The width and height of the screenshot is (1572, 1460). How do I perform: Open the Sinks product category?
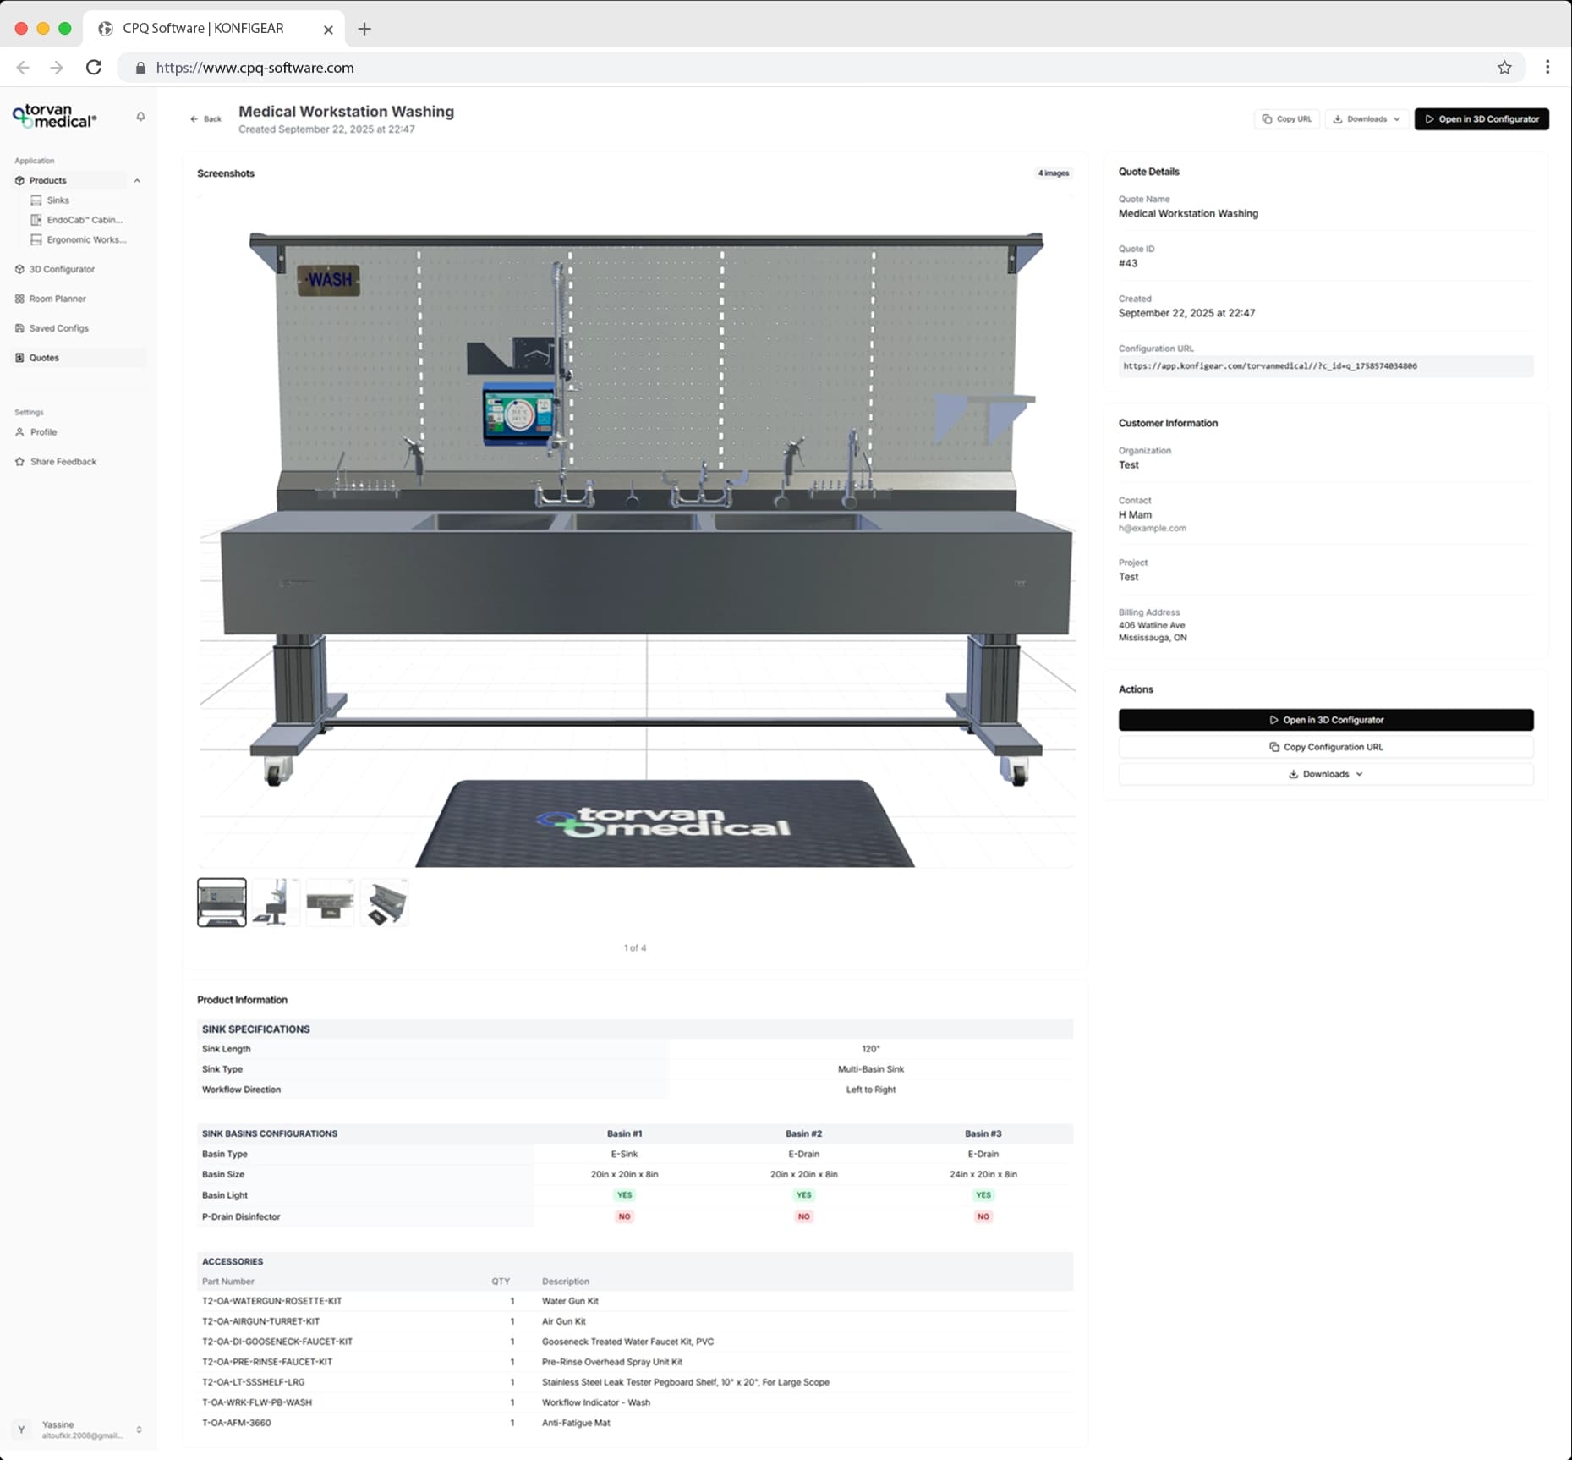tap(58, 200)
